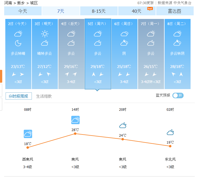The width and height of the screenshot is (197, 179).
Task: Click the 14时 partly cloudy weather icon
Action: pyautogui.click(x=75, y=120)
